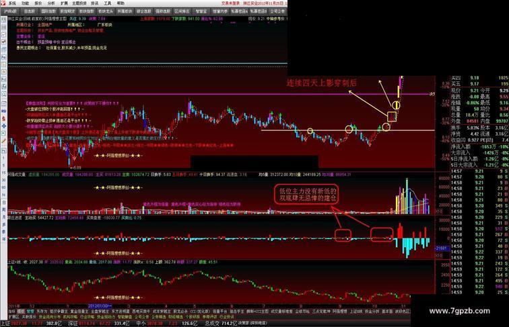Screen dimensions: 509x327
Task: Click the RSI indicator icon in left sidebar
Action: (x=3, y=111)
